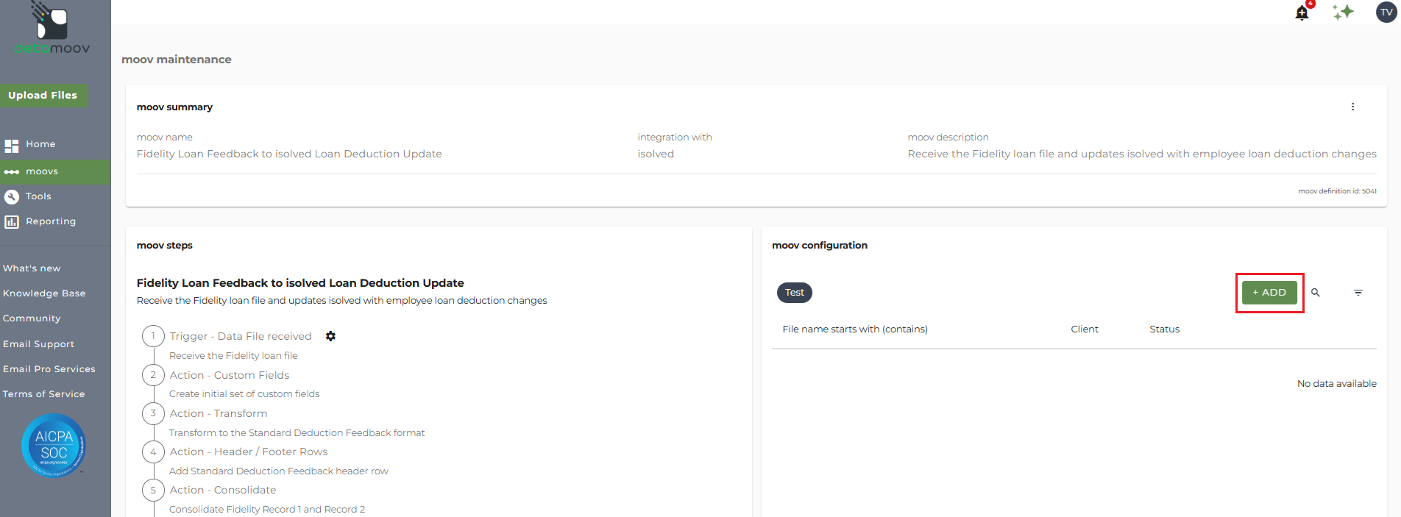Viewport: 1401px width, 517px height.
Task: Click the sparkle AI assistant icon
Action: pyautogui.click(x=1344, y=12)
